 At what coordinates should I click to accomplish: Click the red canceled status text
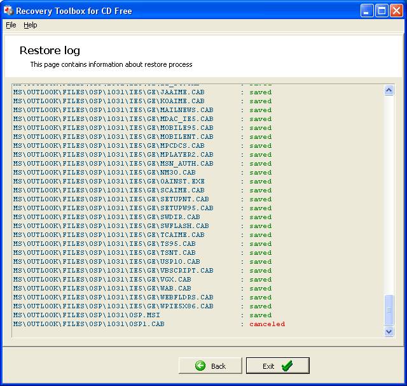point(267,324)
